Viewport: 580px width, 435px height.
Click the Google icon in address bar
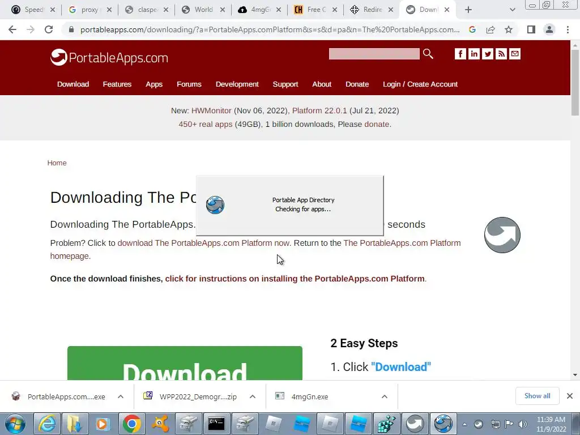pyautogui.click(x=472, y=29)
